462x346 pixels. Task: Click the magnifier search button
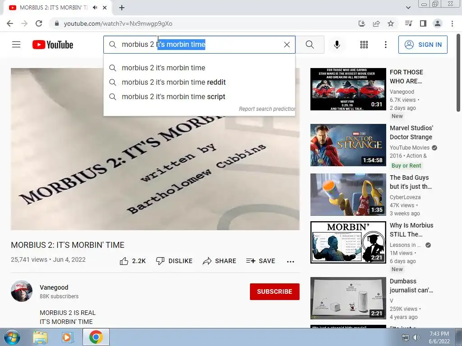[310, 45]
